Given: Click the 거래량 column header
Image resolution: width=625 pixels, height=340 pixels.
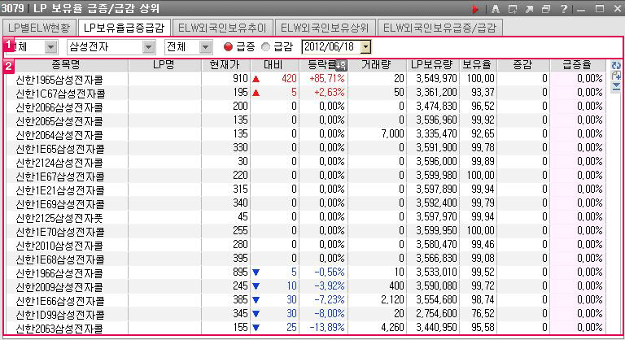Looking at the screenshot, I should coord(376,65).
